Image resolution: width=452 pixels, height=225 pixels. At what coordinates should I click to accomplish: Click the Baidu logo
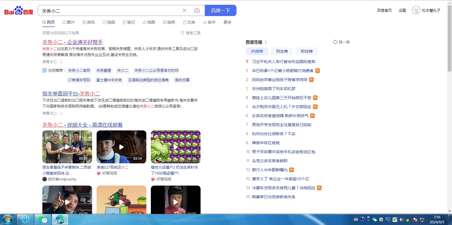[x=19, y=11]
